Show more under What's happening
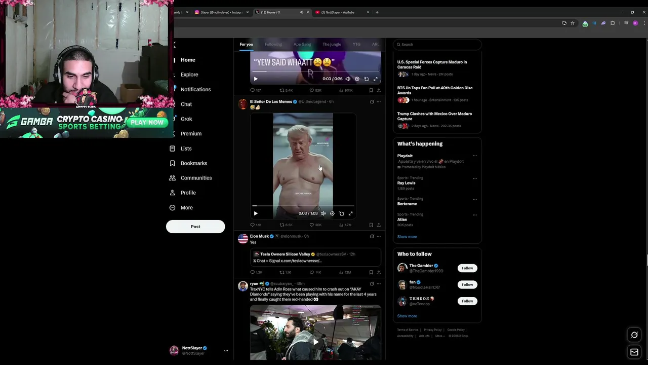 click(407, 237)
